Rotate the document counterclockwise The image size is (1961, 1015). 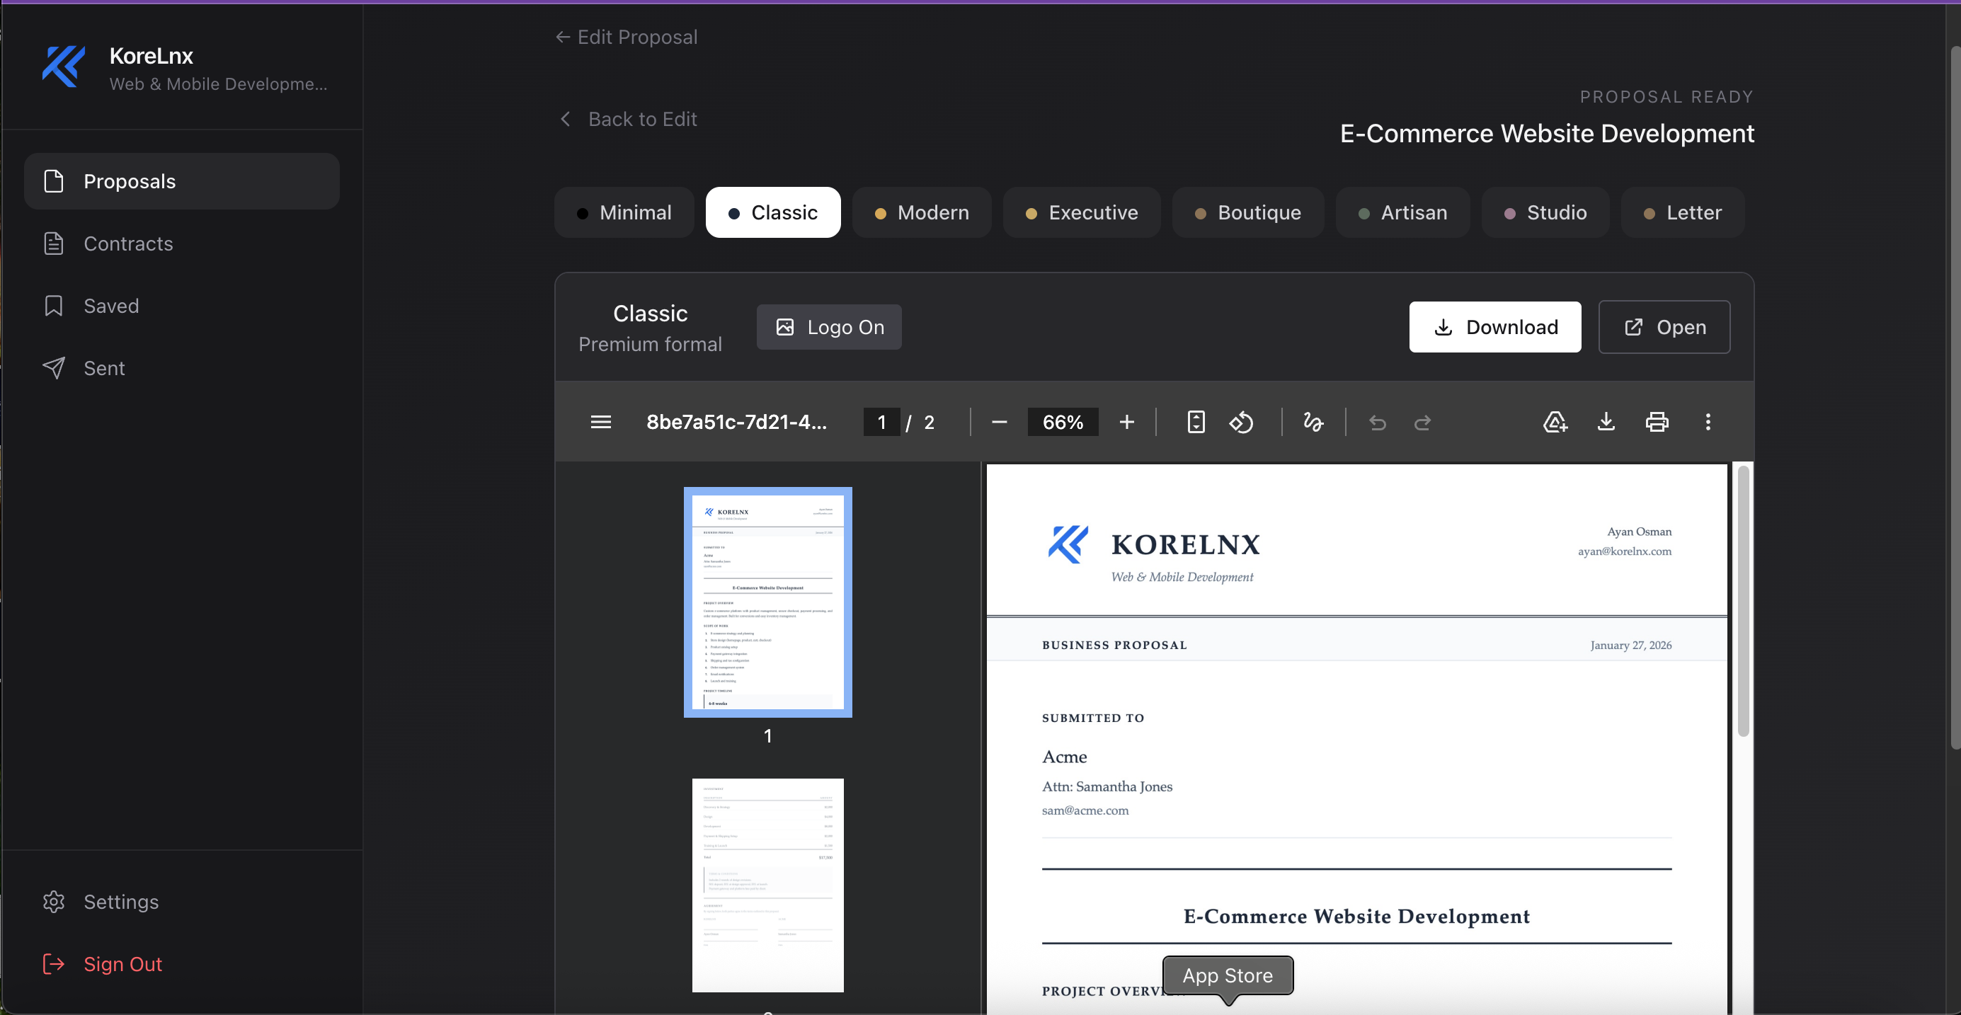pyautogui.click(x=1241, y=423)
